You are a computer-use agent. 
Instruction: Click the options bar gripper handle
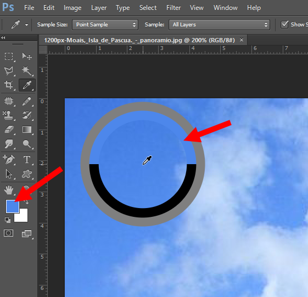click(x=2, y=25)
